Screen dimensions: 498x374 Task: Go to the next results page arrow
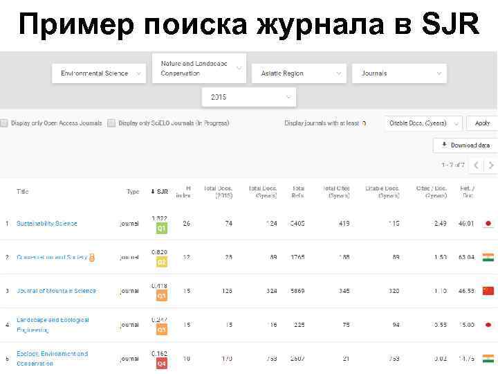click(x=491, y=166)
